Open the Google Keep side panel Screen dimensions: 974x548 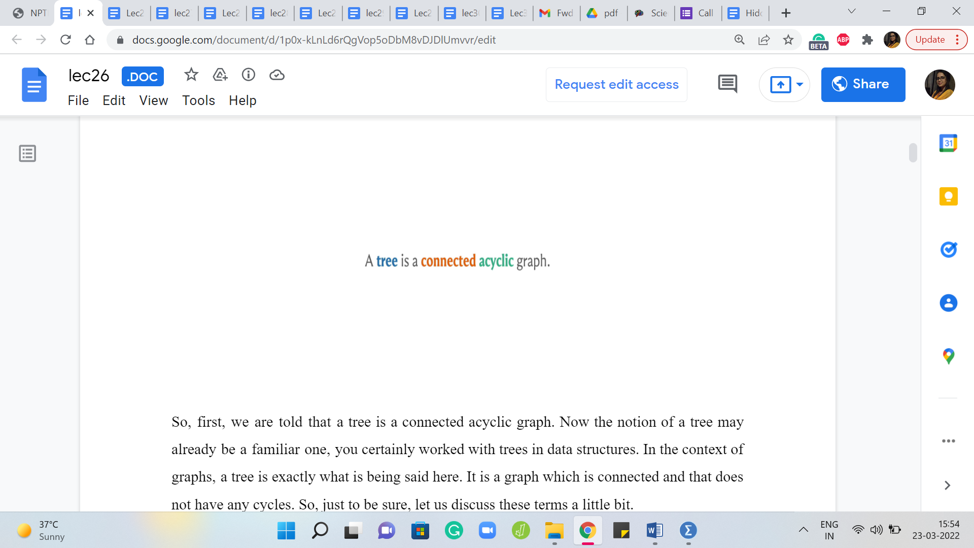point(948,196)
